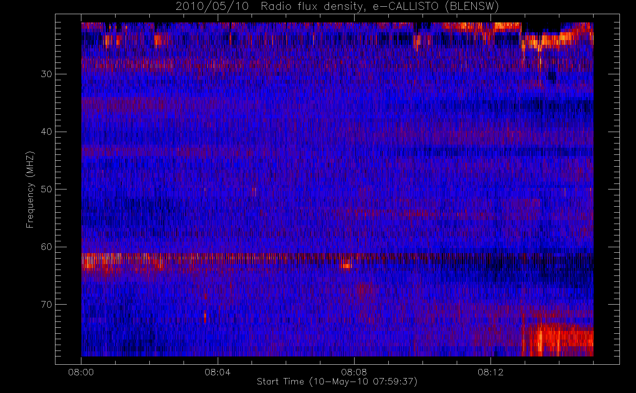This screenshot has width=636, height=393.
Task: Click the 50 MHz frequency tick label
Action: point(46,189)
